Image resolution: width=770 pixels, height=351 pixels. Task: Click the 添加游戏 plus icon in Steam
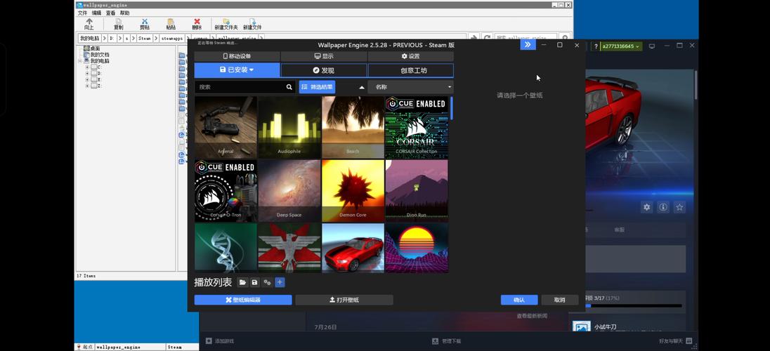(209, 340)
